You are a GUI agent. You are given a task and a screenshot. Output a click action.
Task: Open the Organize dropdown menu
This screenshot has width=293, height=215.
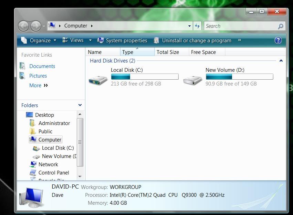point(39,41)
